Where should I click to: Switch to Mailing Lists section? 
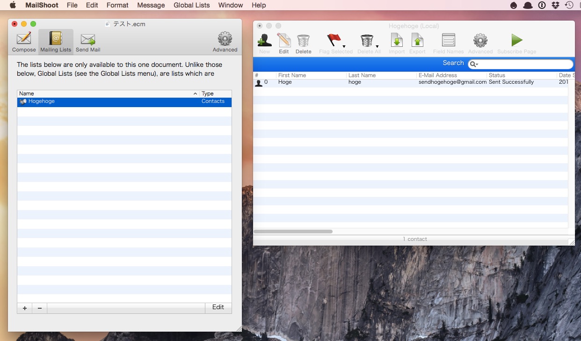(56, 42)
